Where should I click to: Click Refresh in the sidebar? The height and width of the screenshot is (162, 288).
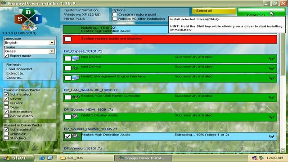coord(13,65)
